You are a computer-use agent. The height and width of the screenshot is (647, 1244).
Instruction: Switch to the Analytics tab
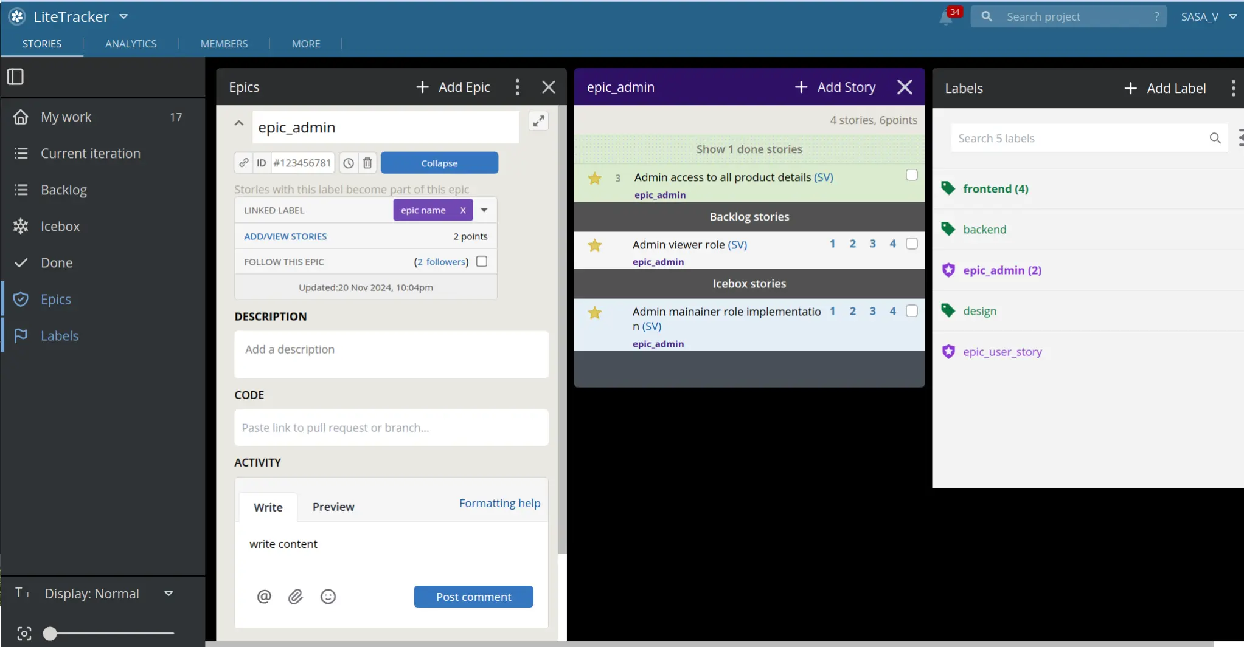pyautogui.click(x=131, y=44)
